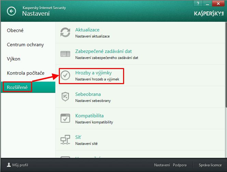This screenshot has width=227, height=172.
Task: Open the Kompatibilita settings link
Action: (89, 116)
